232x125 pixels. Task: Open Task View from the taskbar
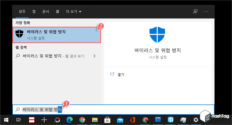click(x=19, y=120)
